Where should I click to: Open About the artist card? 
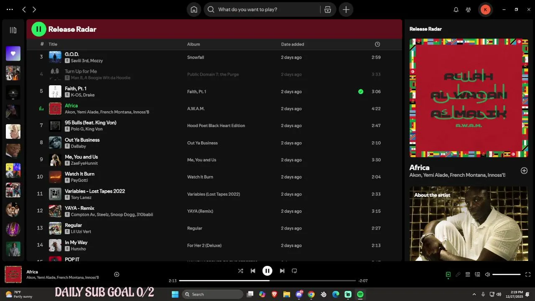[x=469, y=224]
